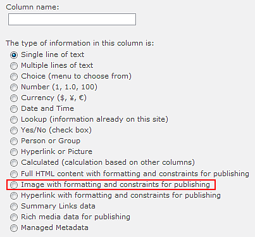Select the Currency column type
This screenshot has width=255, height=237.
point(14,98)
